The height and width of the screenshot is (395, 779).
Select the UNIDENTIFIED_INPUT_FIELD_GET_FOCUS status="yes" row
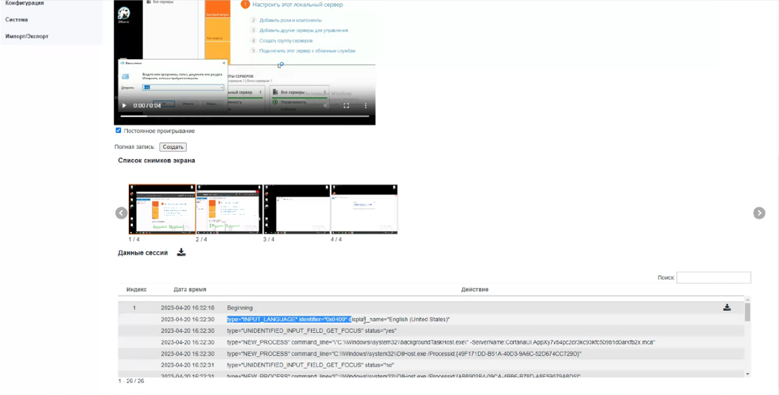(x=431, y=330)
